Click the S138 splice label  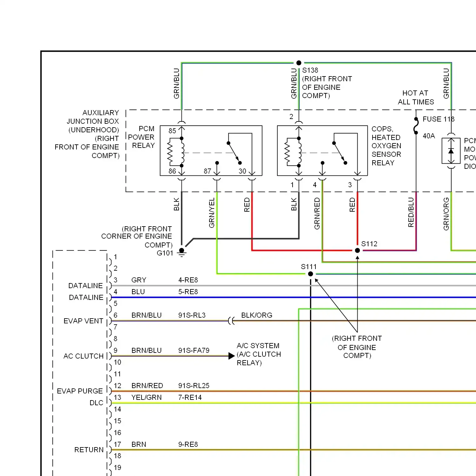tap(310, 70)
